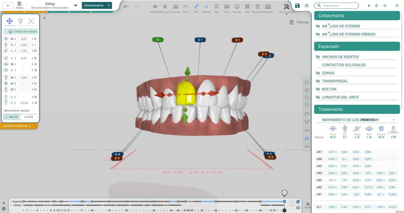Click the IPR tool icon
404x213 pixels.
(x=196, y=7)
